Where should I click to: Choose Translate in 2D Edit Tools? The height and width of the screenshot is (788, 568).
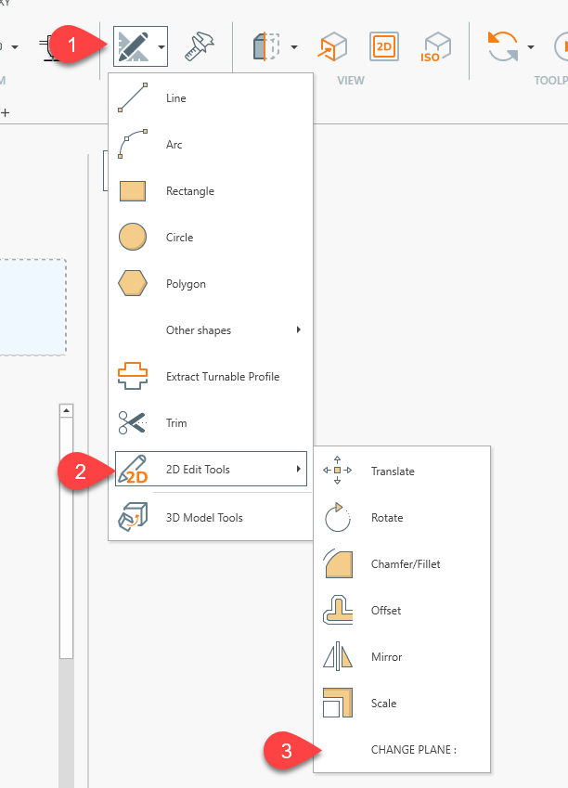tap(392, 472)
